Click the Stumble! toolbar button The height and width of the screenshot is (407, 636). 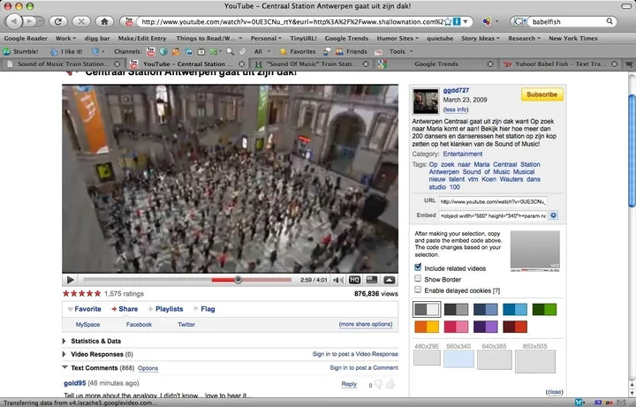click(20, 51)
